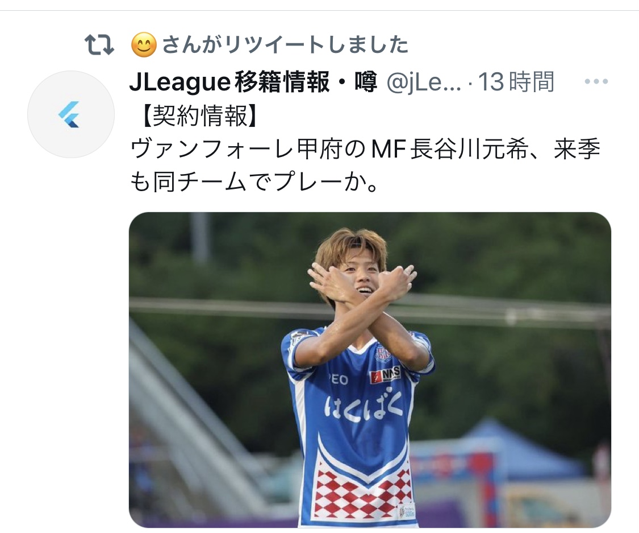
Task: Open the attached player photo
Action: coord(370,370)
